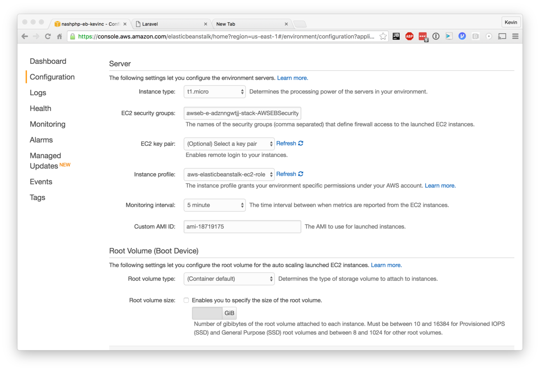Screen dimensions: 540x371
Task: Click the Kevin profile button
Action: [x=512, y=22]
